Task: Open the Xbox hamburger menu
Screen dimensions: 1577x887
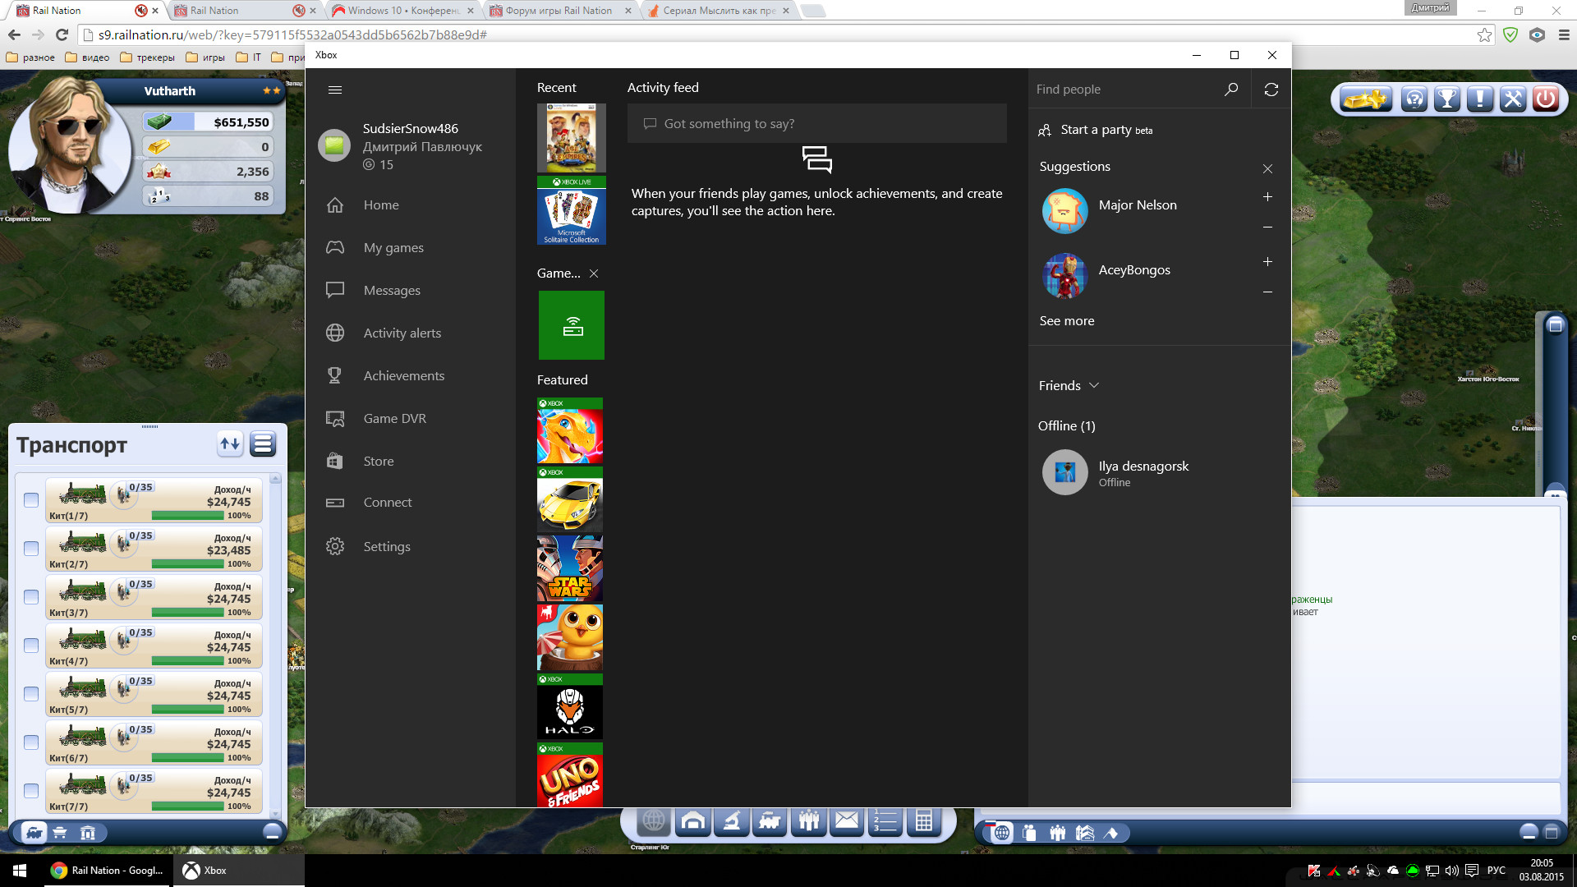Action: pos(334,90)
